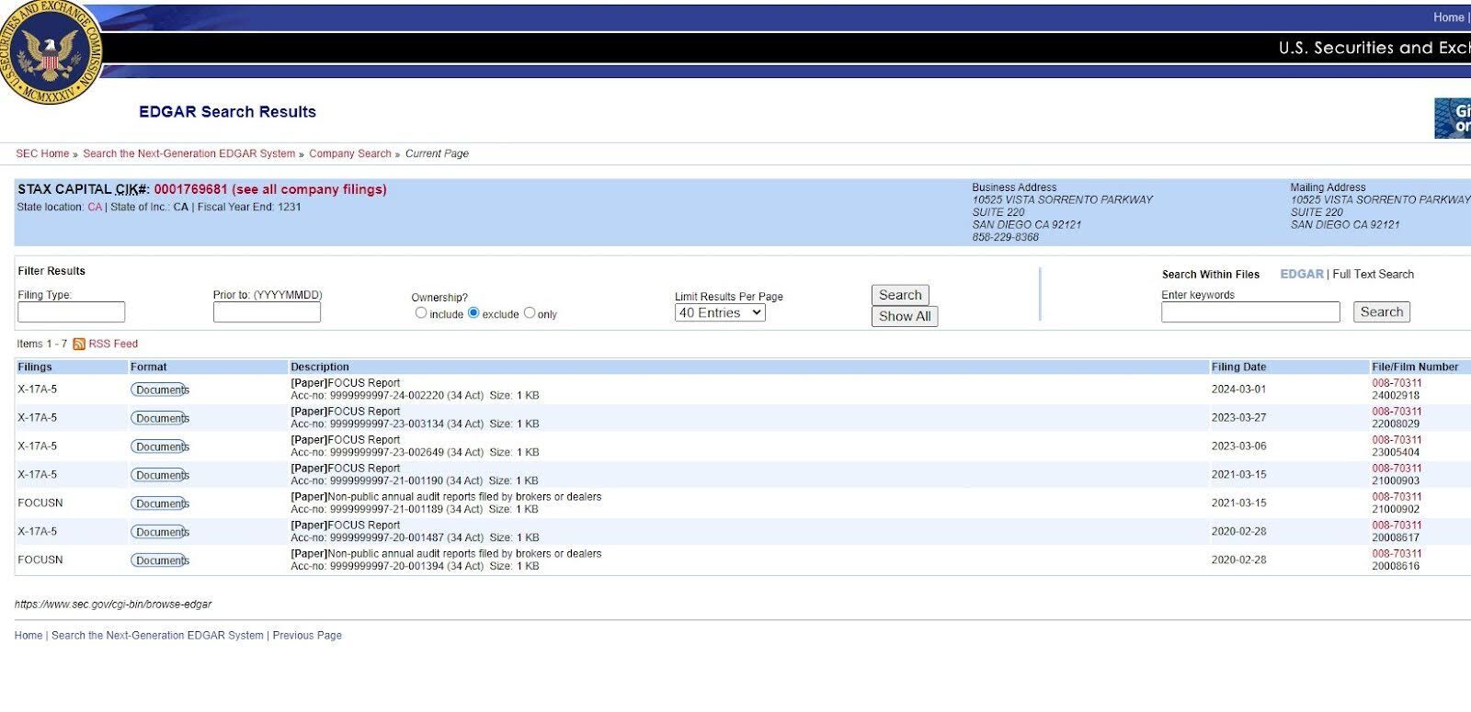Open file number 008-70311 above film 20008616
1471x712 pixels.
1397,554
